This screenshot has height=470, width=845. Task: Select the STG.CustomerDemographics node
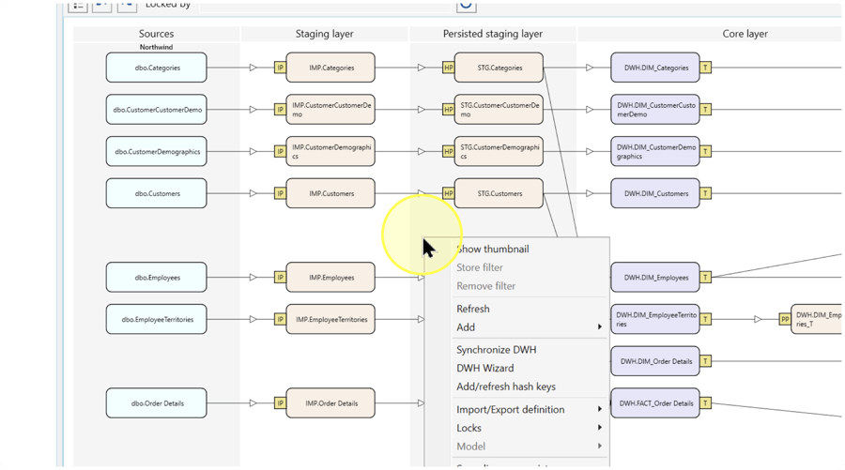coord(499,152)
